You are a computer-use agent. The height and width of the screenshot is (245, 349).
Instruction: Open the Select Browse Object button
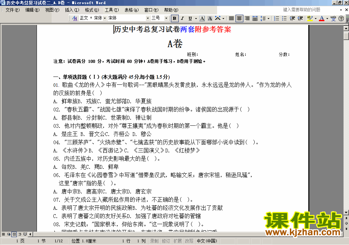tap(346, 223)
